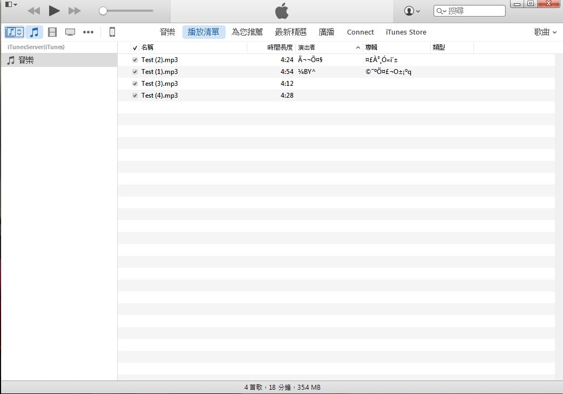The height and width of the screenshot is (394, 563).
Task: Skip forward with the Next track button
Action: pyautogui.click(x=74, y=11)
